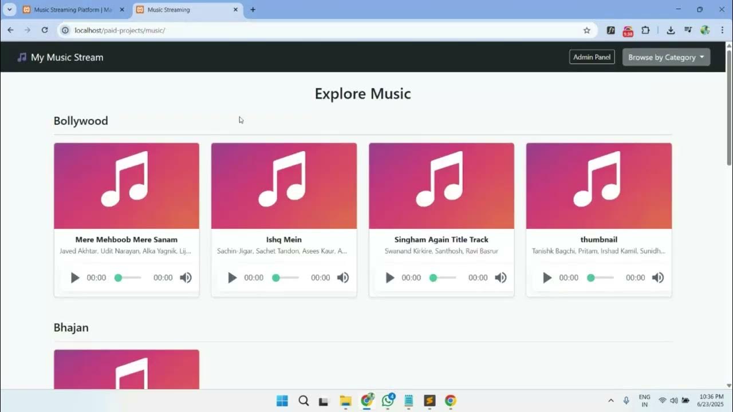The height and width of the screenshot is (412, 733).
Task: Mute audio of thumbnail track
Action: point(658,278)
